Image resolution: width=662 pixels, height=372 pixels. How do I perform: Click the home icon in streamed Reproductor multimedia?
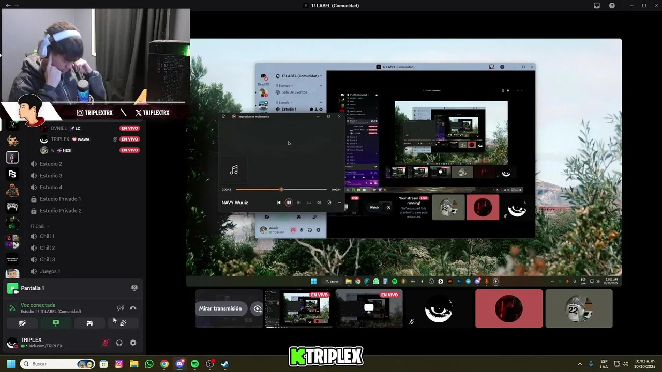click(x=224, y=116)
